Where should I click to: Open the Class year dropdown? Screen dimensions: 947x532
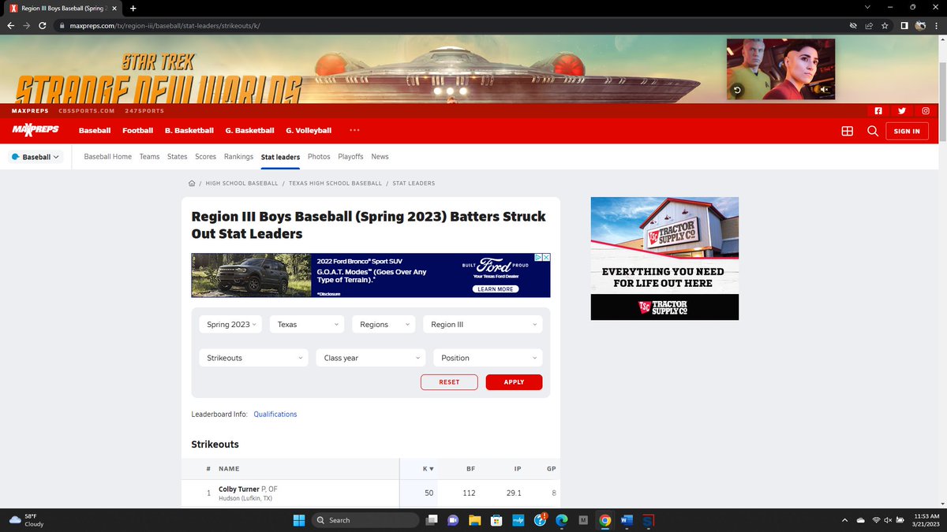coord(370,358)
